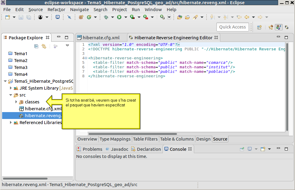Collapse the src folder node
295x190 pixels.
(x=11, y=95)
